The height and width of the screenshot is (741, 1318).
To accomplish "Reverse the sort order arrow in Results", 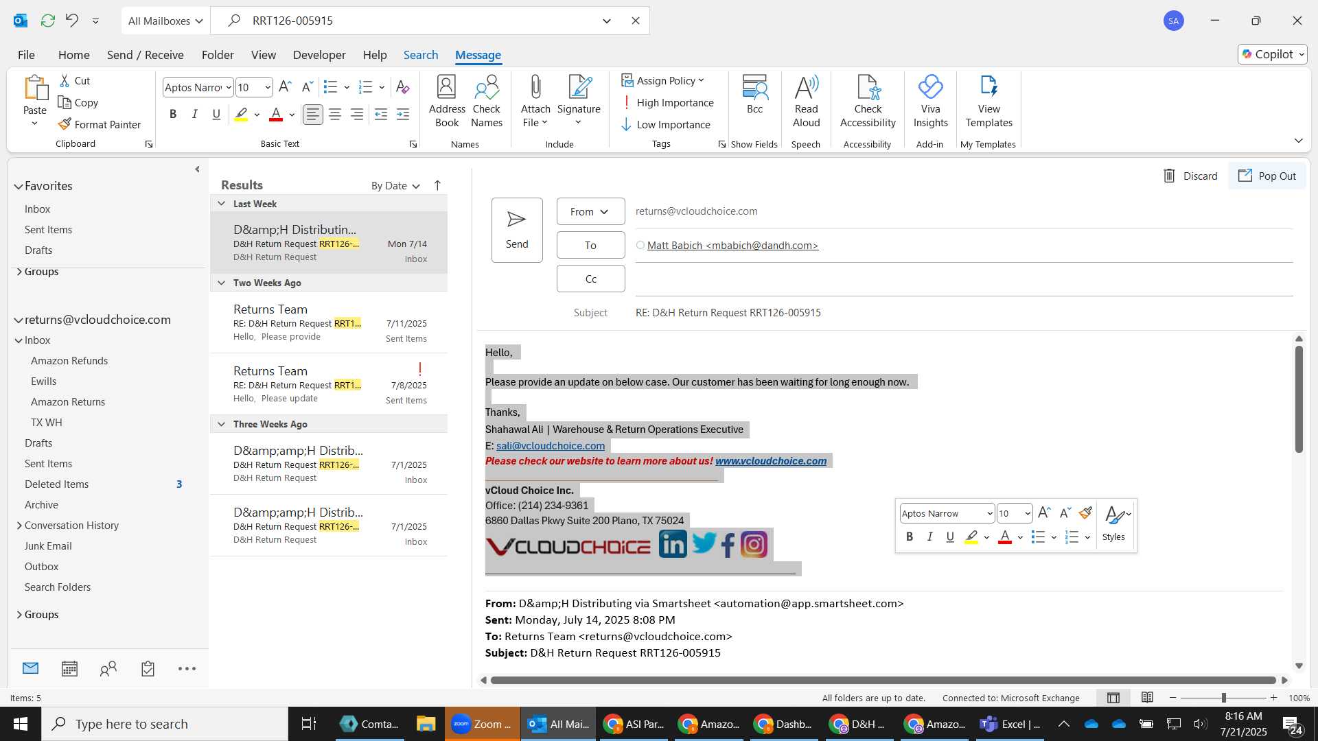I will (x=437, y=185).
